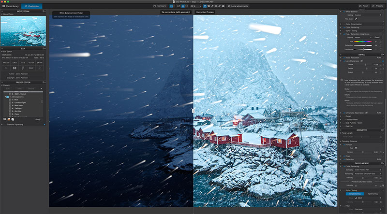Select the White Balance eyedropper tool in the toolbar
This screenshot has width=387, height=214.
tap(212, 6)
